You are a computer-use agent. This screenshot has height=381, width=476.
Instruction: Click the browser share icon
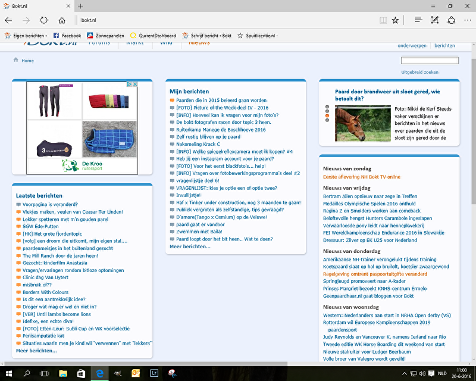tap(452, 20)
